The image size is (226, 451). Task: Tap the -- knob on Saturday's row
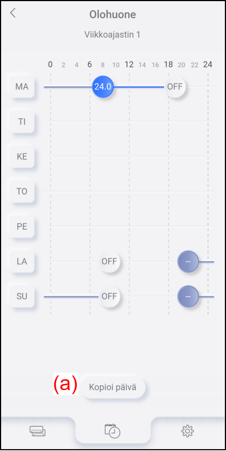pos(188,261)
